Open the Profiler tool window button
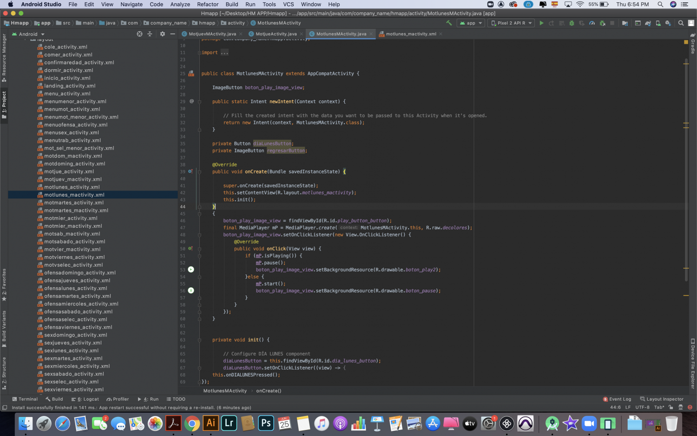The width and height of the screenshot is (697, 436). 118,399
